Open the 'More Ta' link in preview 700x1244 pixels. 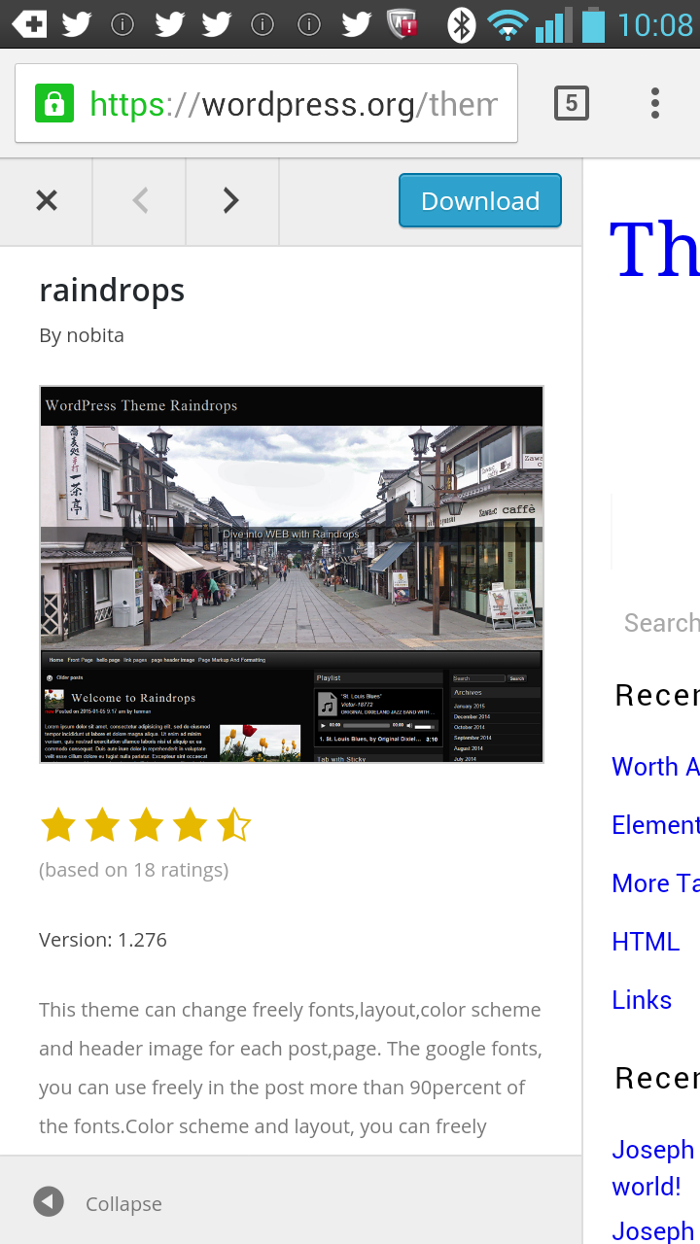(655, 883)
